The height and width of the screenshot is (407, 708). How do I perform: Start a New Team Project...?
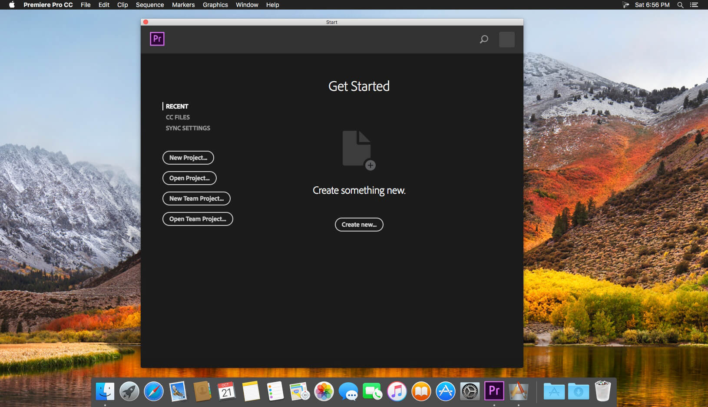click(x=196, y=199)
